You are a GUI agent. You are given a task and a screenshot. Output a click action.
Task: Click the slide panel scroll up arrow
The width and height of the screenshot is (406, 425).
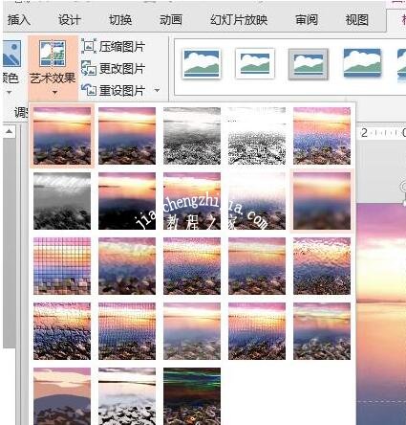(x=10, y=131)
